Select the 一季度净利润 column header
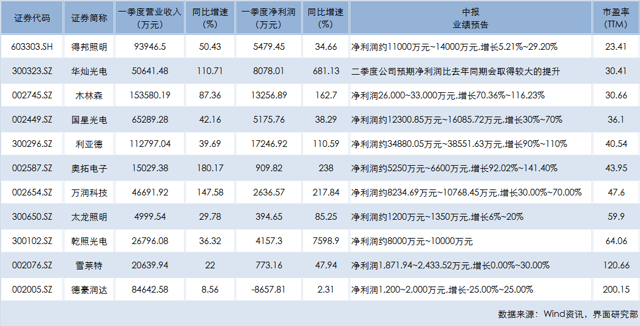This screenshot has width=640, height=326. [268, 18]
